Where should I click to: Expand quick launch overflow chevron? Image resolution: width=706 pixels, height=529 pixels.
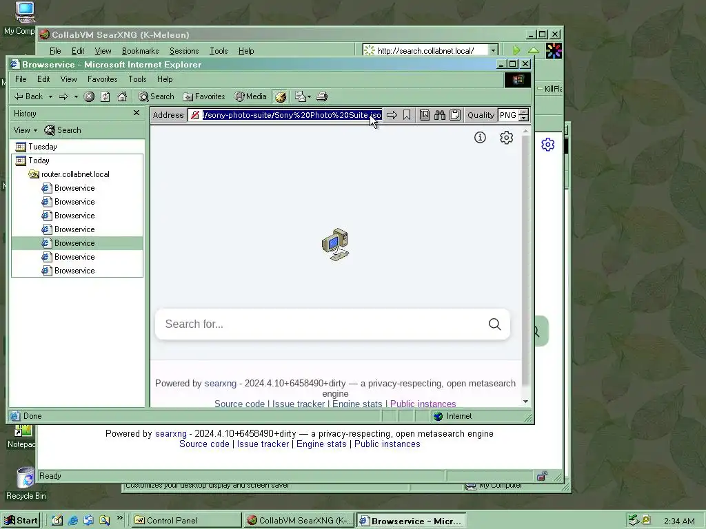pos(120,518)
